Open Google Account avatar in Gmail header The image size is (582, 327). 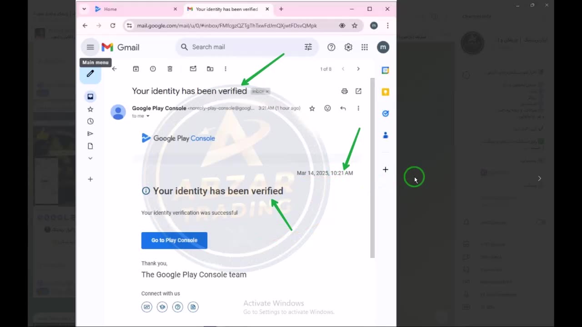pyautogui.click(x=383, y=47)
